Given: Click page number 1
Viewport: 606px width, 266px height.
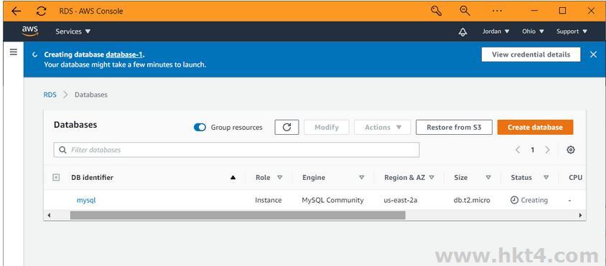Looking at the screenshot, I should tap(532, 150).
